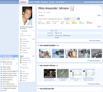Screen dimensions: 103x92
Task: Open the messages envelope icon
Action: (x=21, y=74)
